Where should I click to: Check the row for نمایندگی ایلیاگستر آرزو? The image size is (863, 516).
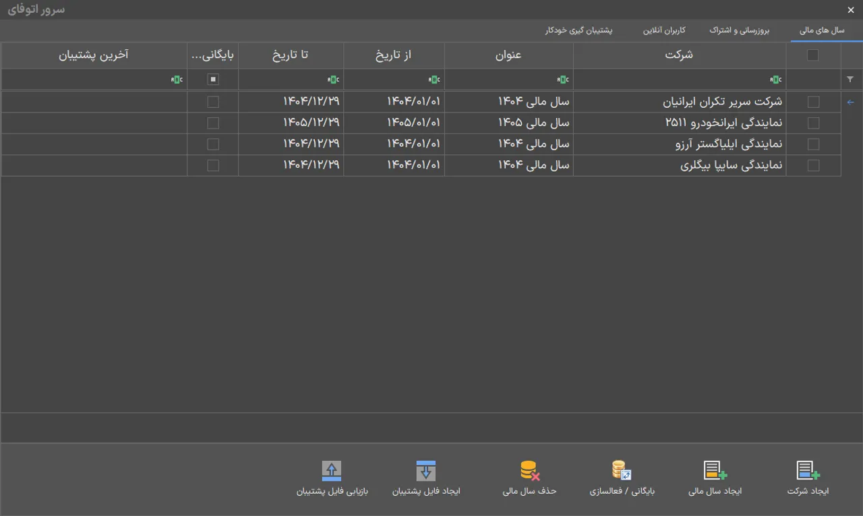coord(814,144)
